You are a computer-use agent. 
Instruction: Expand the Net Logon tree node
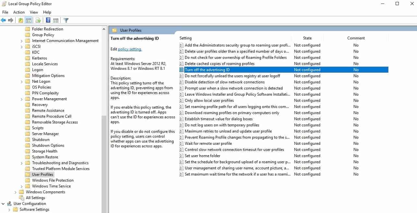click(x=21, y=81)
